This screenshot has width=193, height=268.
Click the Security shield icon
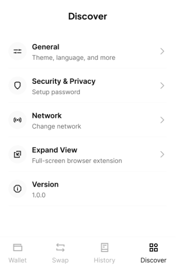[x=18, y=85]
